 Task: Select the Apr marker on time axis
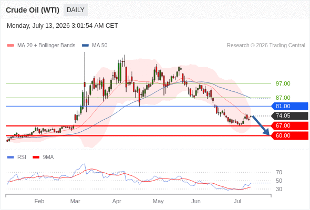pos(117,201)
